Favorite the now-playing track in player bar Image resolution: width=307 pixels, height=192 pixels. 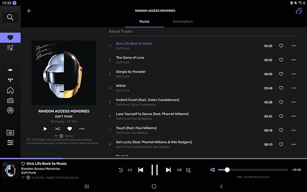(23, 163)
